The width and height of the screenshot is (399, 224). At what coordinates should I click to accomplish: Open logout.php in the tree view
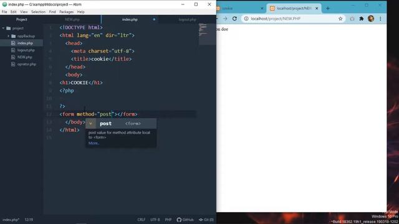click(x=26, y=50)
